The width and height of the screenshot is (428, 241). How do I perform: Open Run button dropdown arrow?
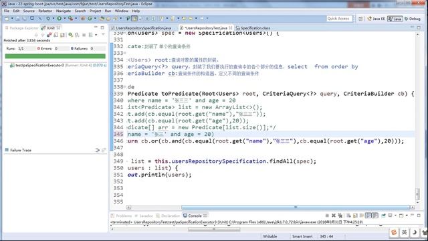coord(65,18)
